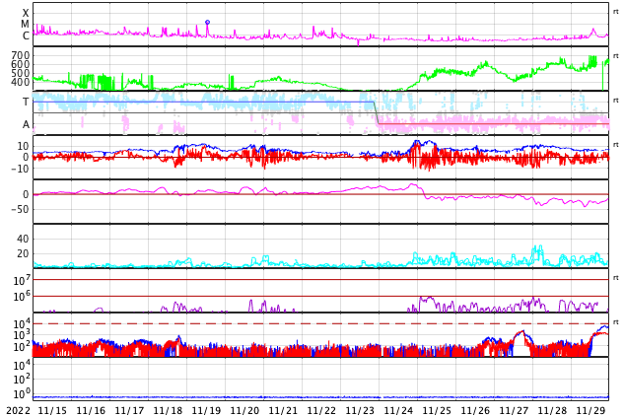
Task: Click the '−10' magnetic field axis value
Action: click(x=21, y=169)
